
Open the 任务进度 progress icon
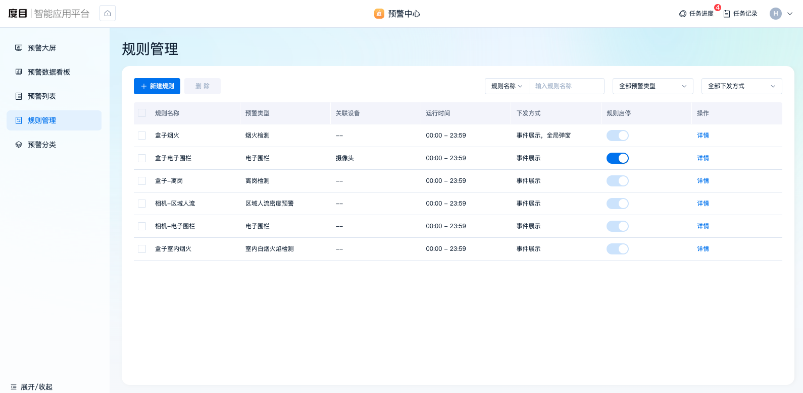click(x=683, y=14)
